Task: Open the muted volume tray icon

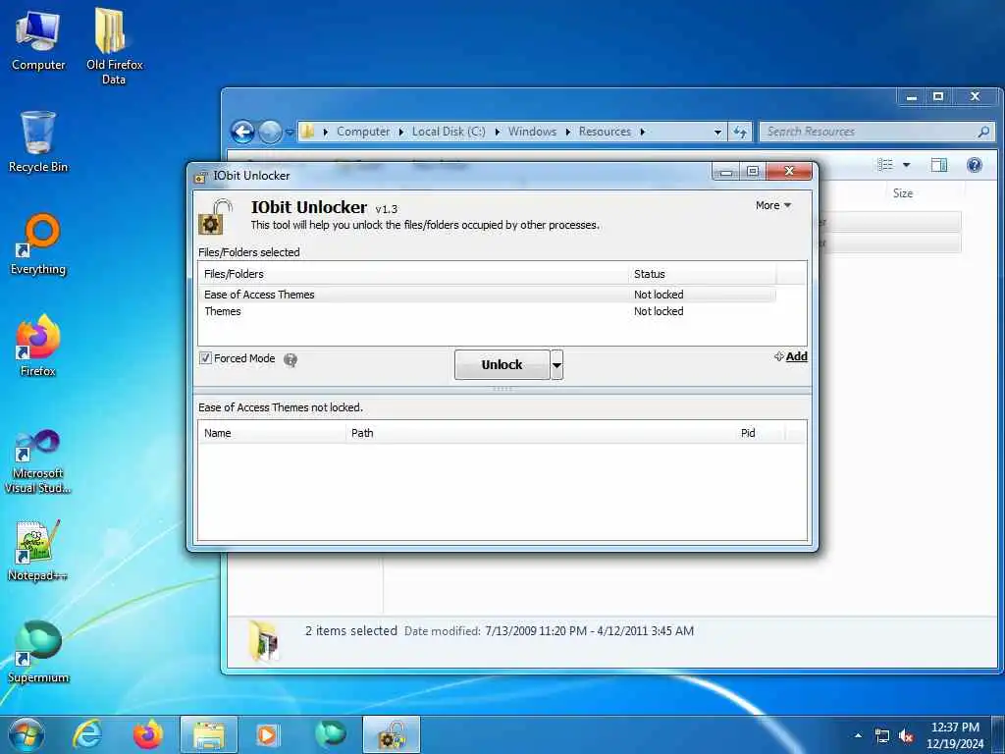Action: (906, 736)
